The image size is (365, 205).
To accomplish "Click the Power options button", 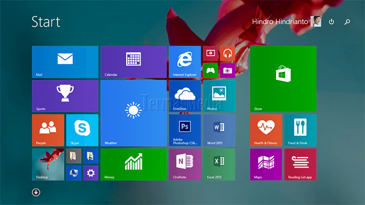I will click(331, 21).
